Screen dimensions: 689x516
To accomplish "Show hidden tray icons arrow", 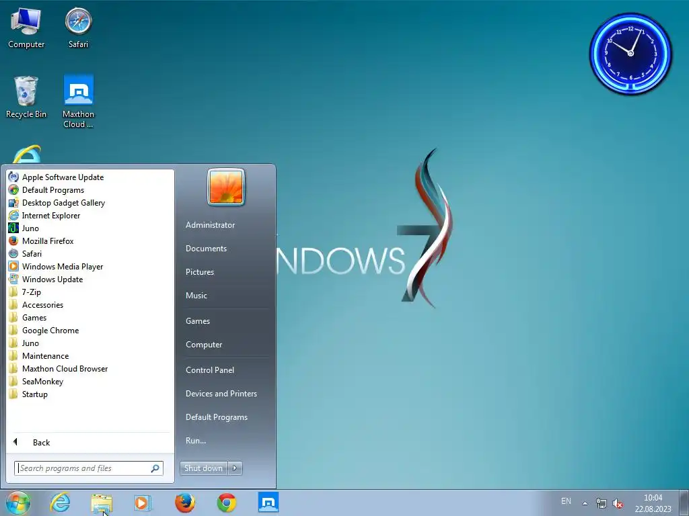I will [585, 503].
